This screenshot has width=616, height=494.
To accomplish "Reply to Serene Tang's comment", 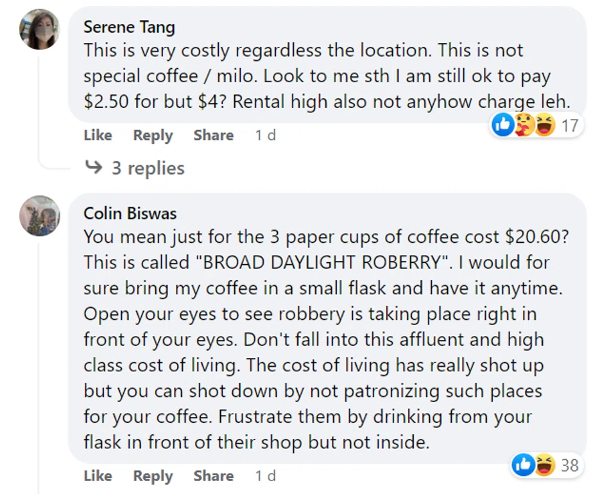I will pyautogui.click(x=153, y=136).
